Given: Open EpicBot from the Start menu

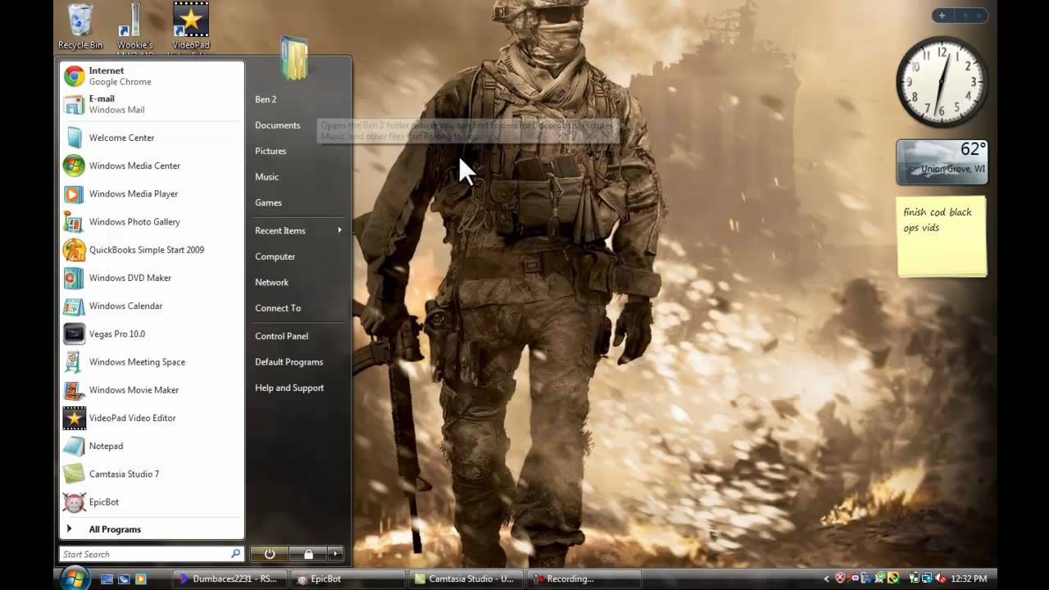Looking at the screenshot, I should point(152,501).
